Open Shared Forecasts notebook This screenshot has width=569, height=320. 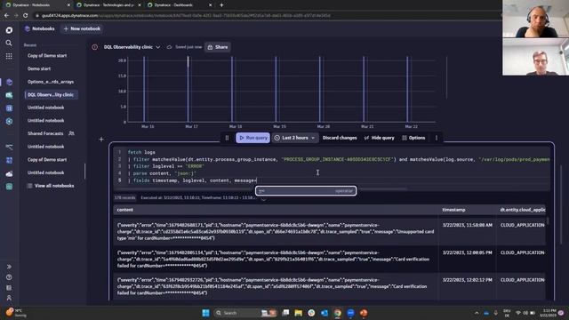pyautogui.click(x=45, y=133)
